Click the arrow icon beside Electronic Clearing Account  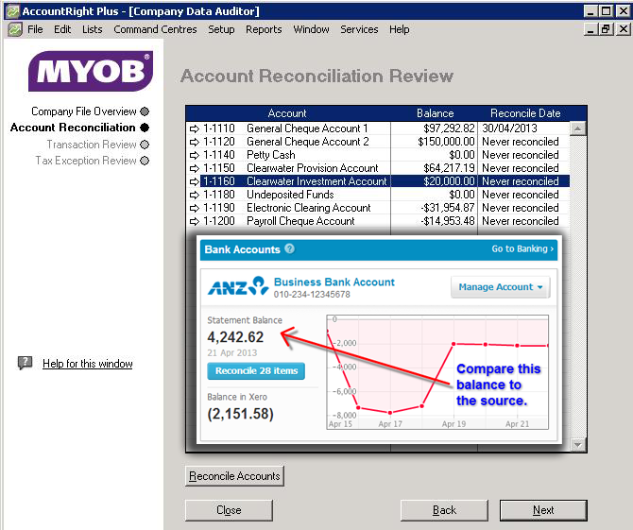(x=195, y=208)
